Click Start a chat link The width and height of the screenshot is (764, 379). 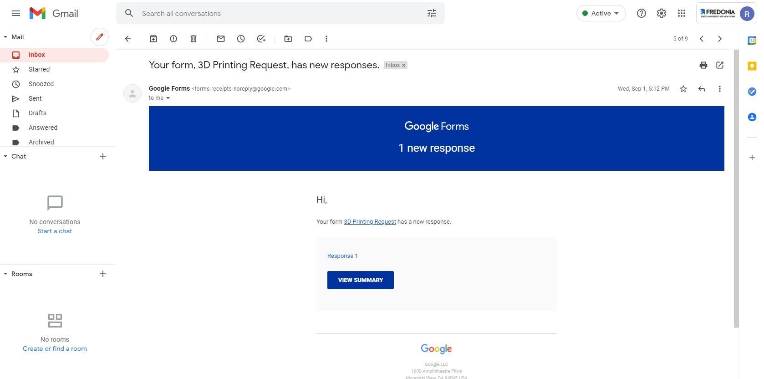click(55, 231)
